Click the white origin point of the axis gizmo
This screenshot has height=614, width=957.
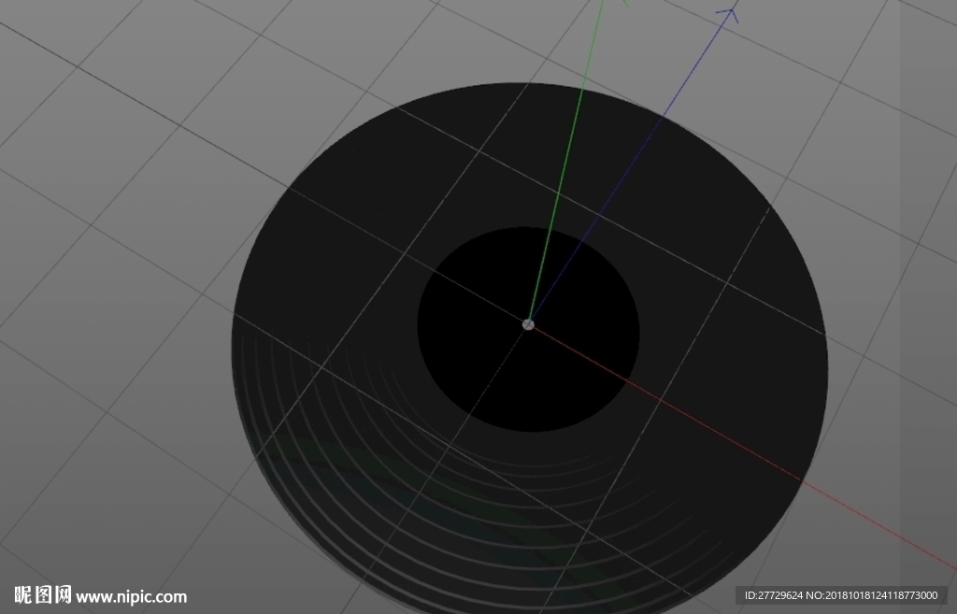pos(528,324)
